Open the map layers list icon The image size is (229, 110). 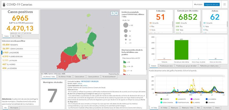(116, 13)
